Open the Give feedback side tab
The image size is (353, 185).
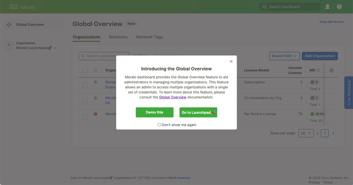point(349,92)
